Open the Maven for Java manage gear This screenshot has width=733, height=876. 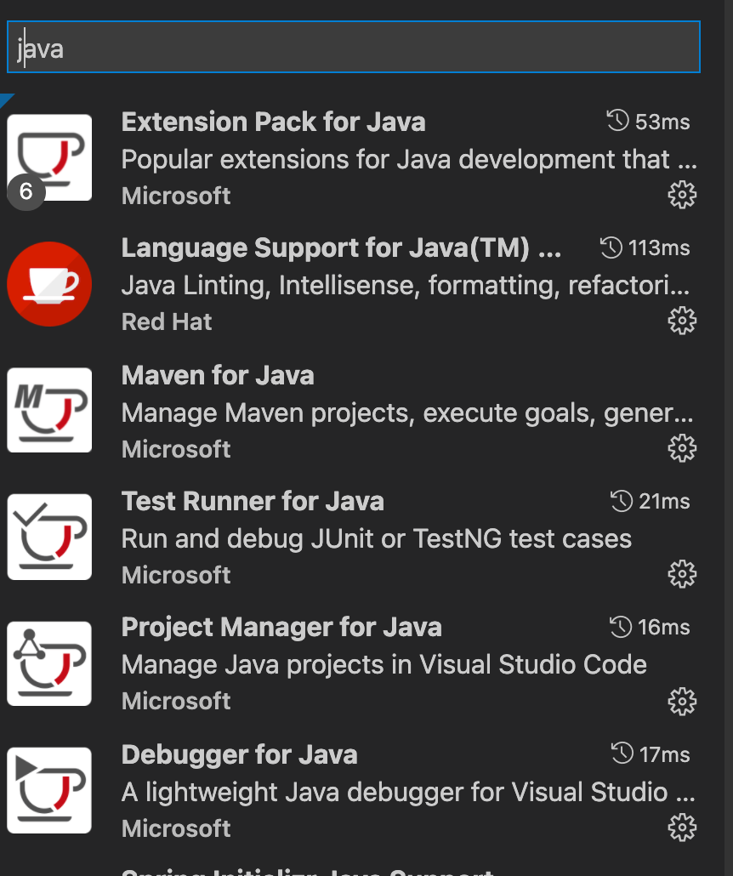coord(682,447)
